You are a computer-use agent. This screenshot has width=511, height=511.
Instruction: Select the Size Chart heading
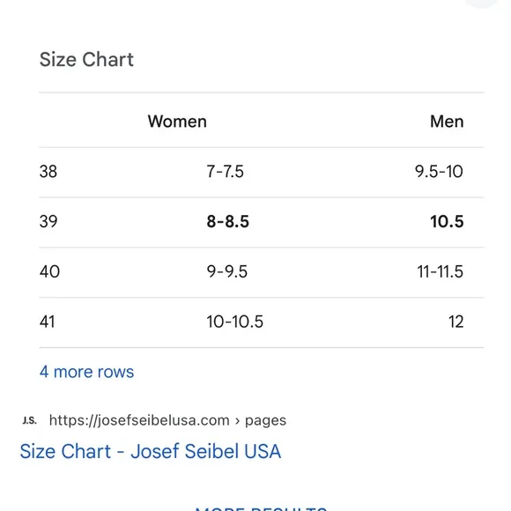tap(86, 60)
